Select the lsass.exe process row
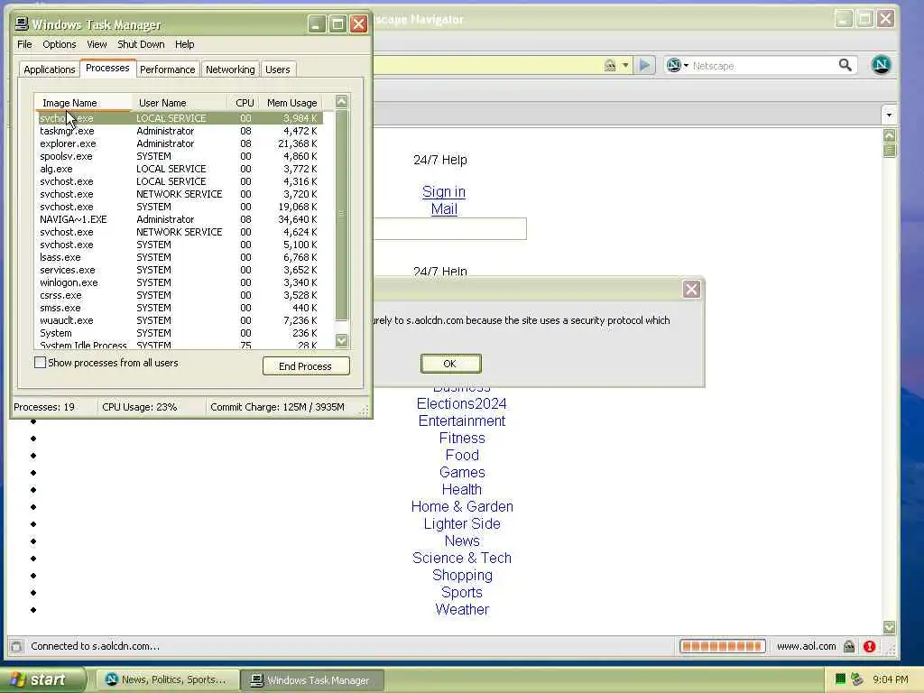The image size is (924, 693). [180, 257]
